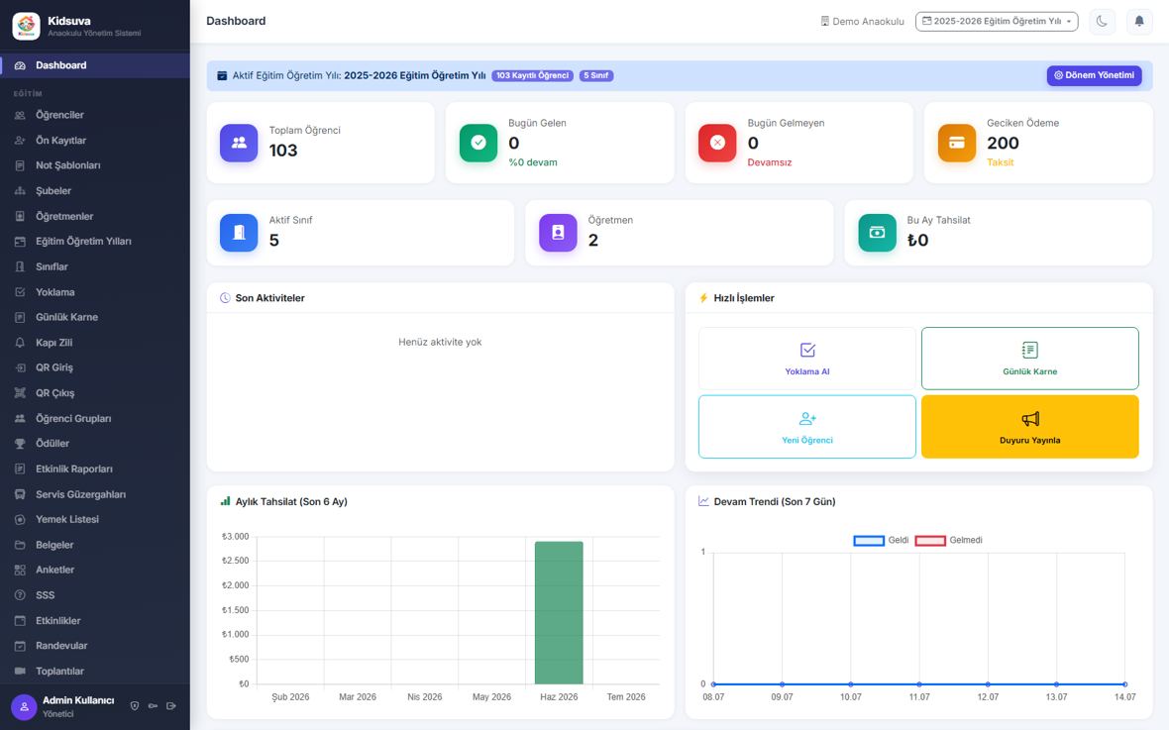Image resolution: width=1169 pixels, height=730 pixels.
Task: Click the Yeni Öğrenci quick action
Action: (806, 427)
